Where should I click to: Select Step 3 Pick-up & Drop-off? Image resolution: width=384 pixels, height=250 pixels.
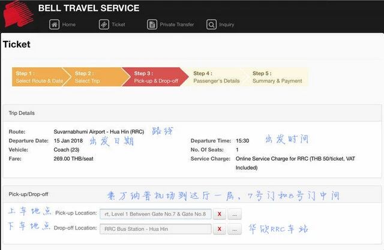click(155, 77)
